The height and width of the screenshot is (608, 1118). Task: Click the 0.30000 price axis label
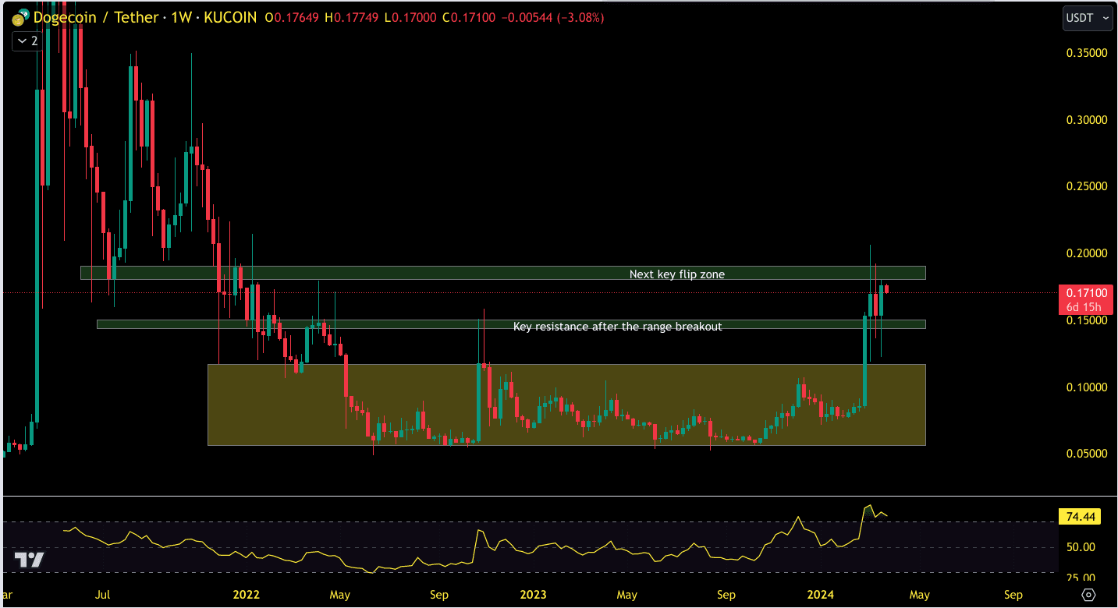(x=1085, y=120)
